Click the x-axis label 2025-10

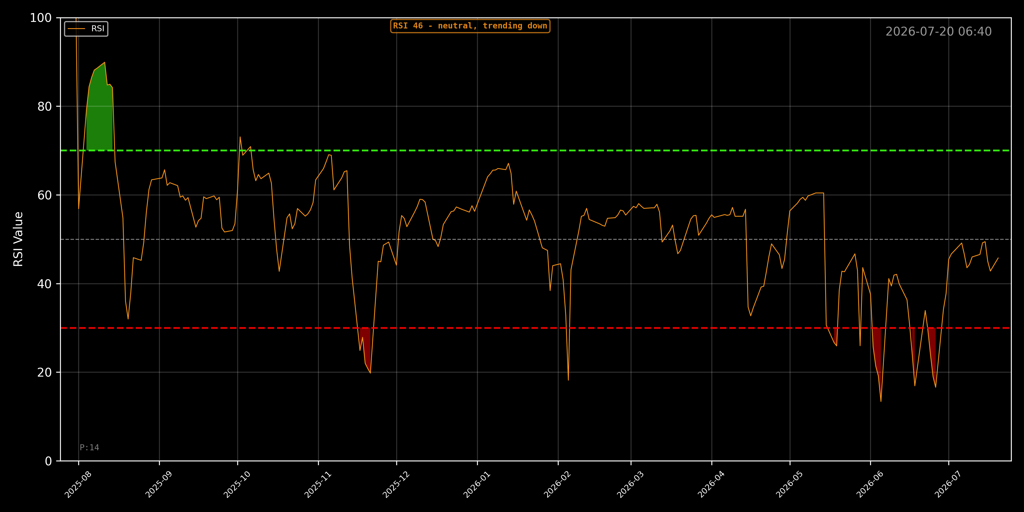[x=237, y=484]
